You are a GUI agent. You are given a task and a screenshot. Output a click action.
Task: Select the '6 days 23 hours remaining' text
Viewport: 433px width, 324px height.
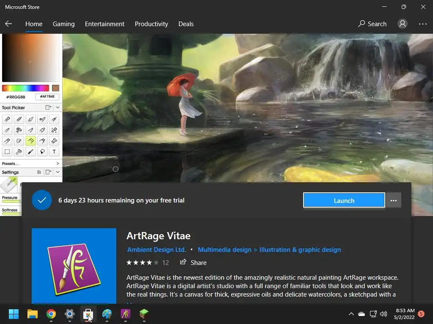coord(121,200)
